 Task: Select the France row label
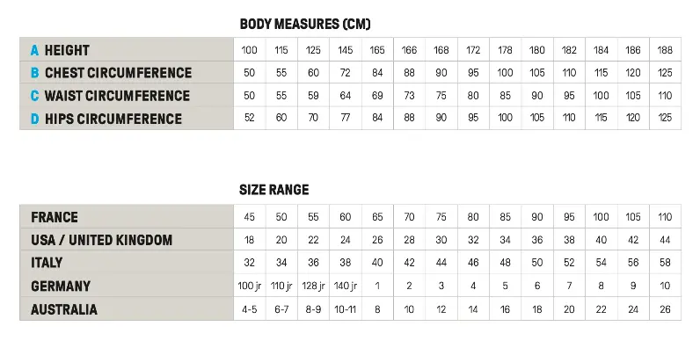coord(55,217)
